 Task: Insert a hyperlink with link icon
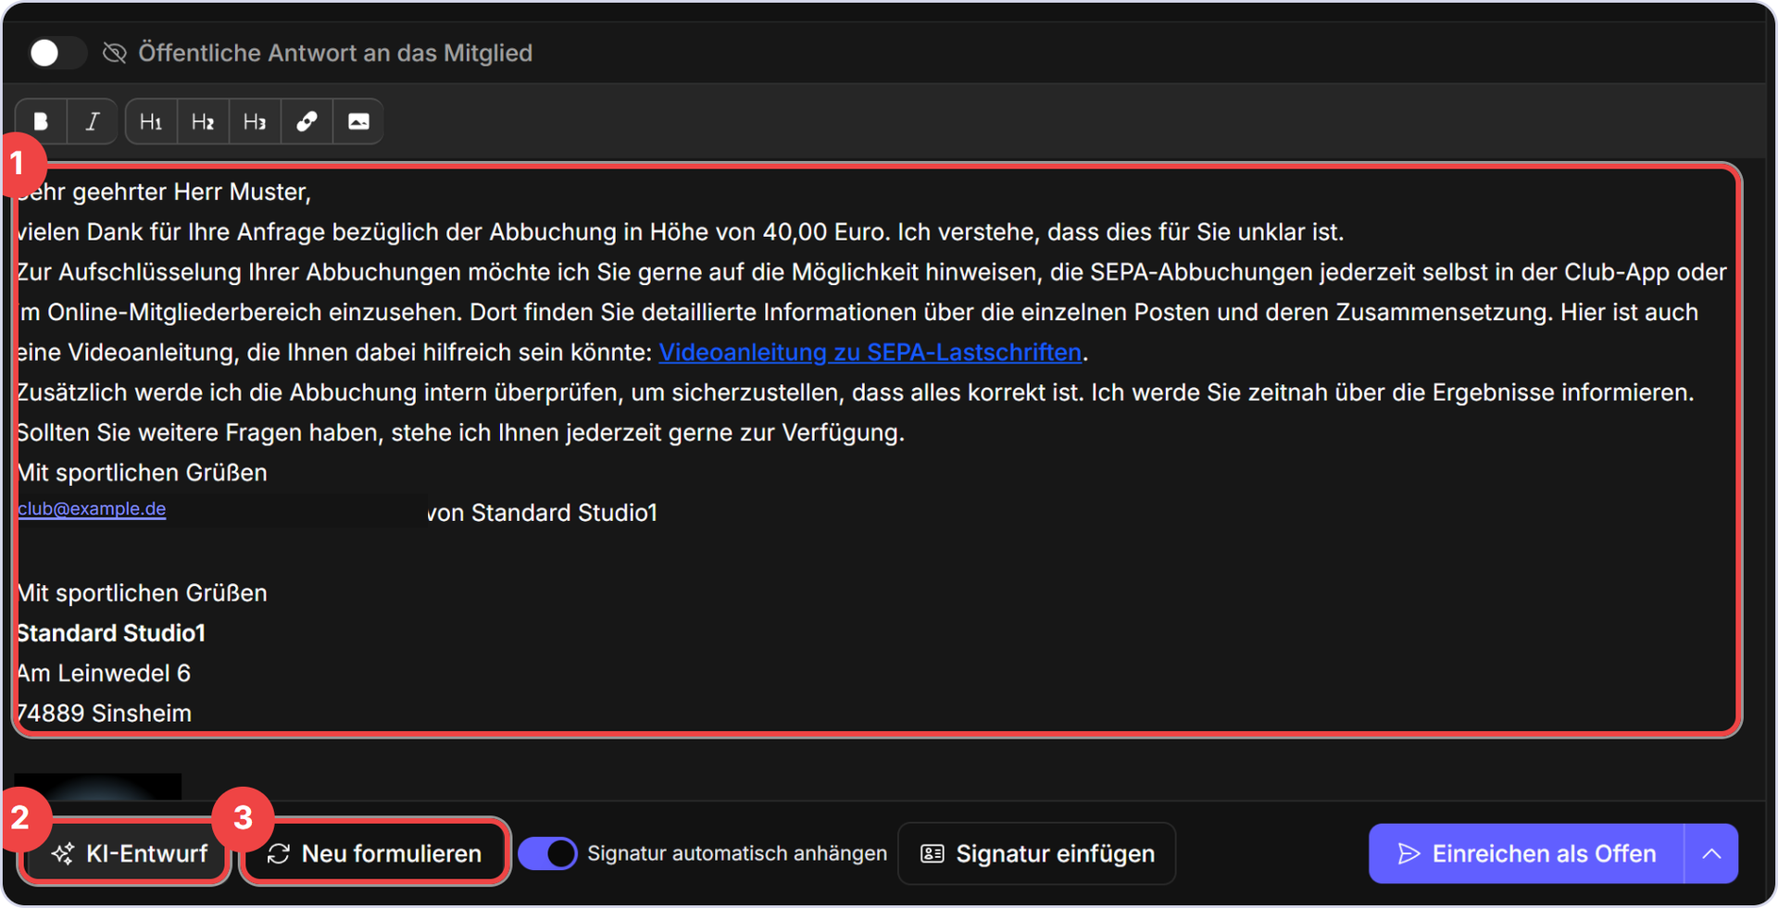point(307,121)
